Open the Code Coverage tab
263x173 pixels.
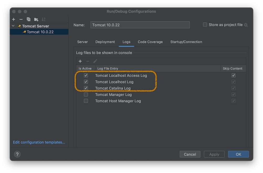tap(150, 42)
